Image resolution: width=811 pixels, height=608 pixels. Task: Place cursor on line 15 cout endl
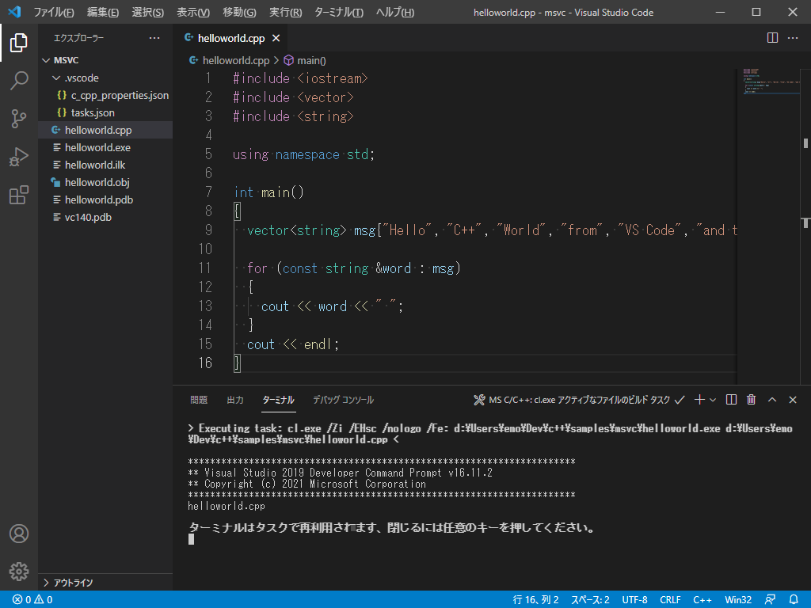click(x=293, y=344)
